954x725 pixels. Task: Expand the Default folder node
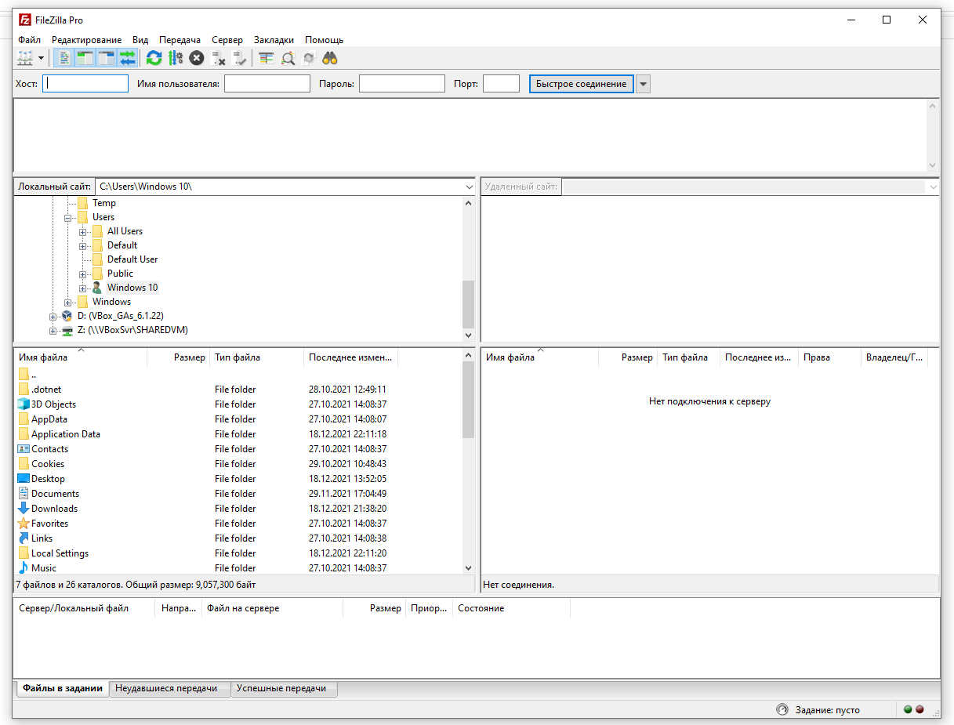(x=83, y=245)
